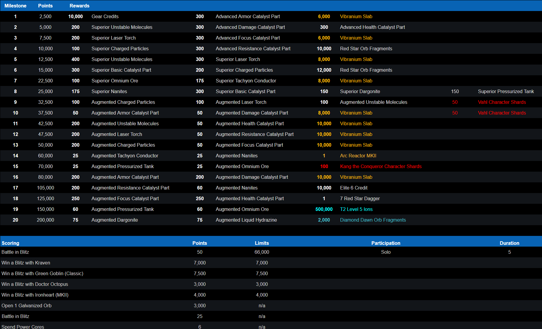Select the Arc Reactor MKII reward
The height and width of the screenshot is (329, 542).
[x=358, y=156]
